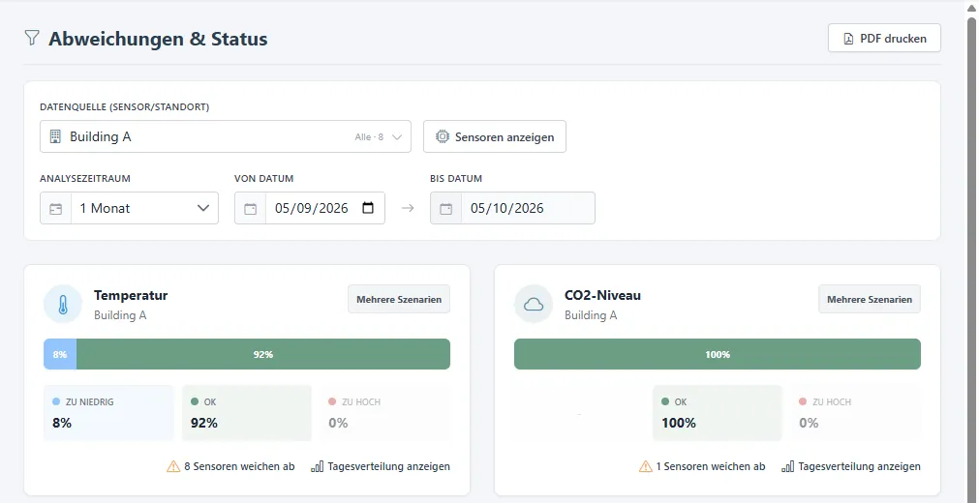Click 1 Sensoren weichen ab link
Screen dimensions: 979x503
click(x=702, y=466)
